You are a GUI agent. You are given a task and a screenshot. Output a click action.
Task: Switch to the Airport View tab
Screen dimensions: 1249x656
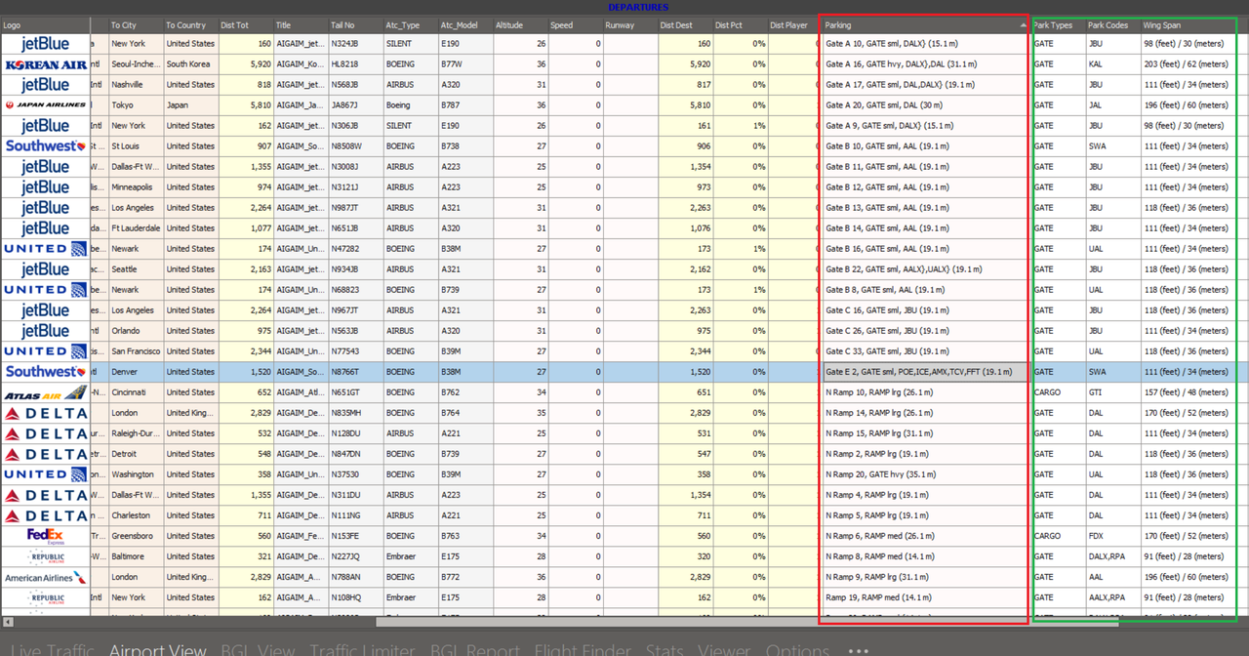157,649
